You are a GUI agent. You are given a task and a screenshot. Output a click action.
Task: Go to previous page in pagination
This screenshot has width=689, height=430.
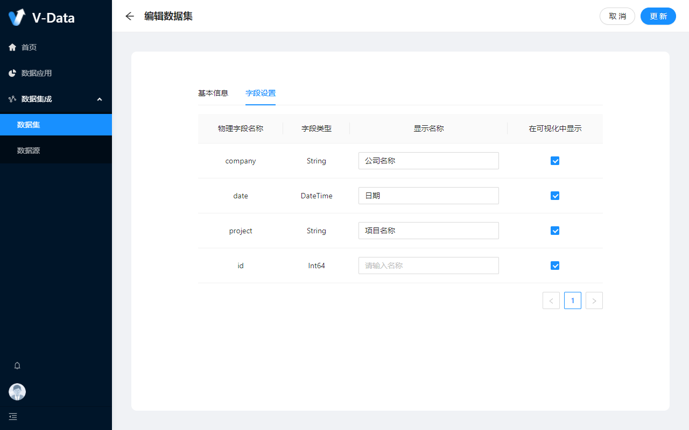tap(551, 300)
